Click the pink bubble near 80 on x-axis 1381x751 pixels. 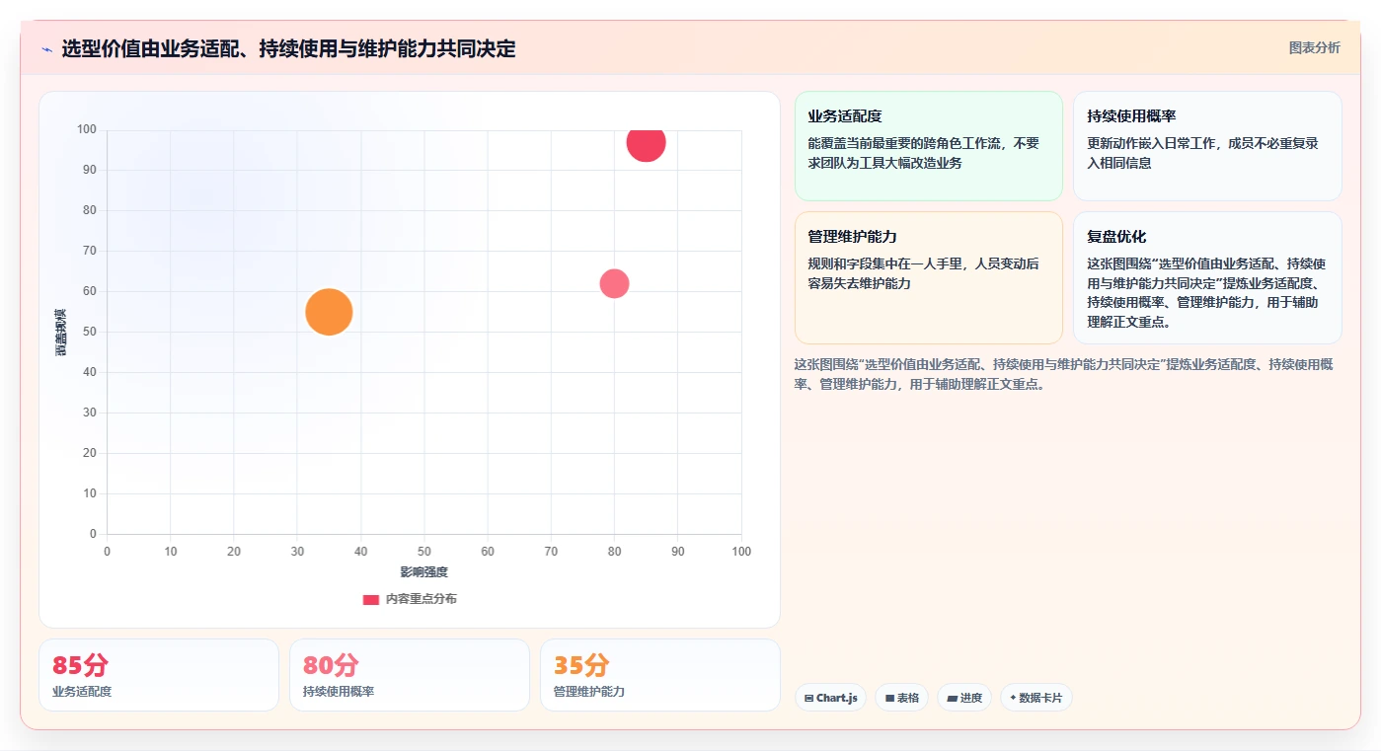pyautogui.click(x=614, y=283)
